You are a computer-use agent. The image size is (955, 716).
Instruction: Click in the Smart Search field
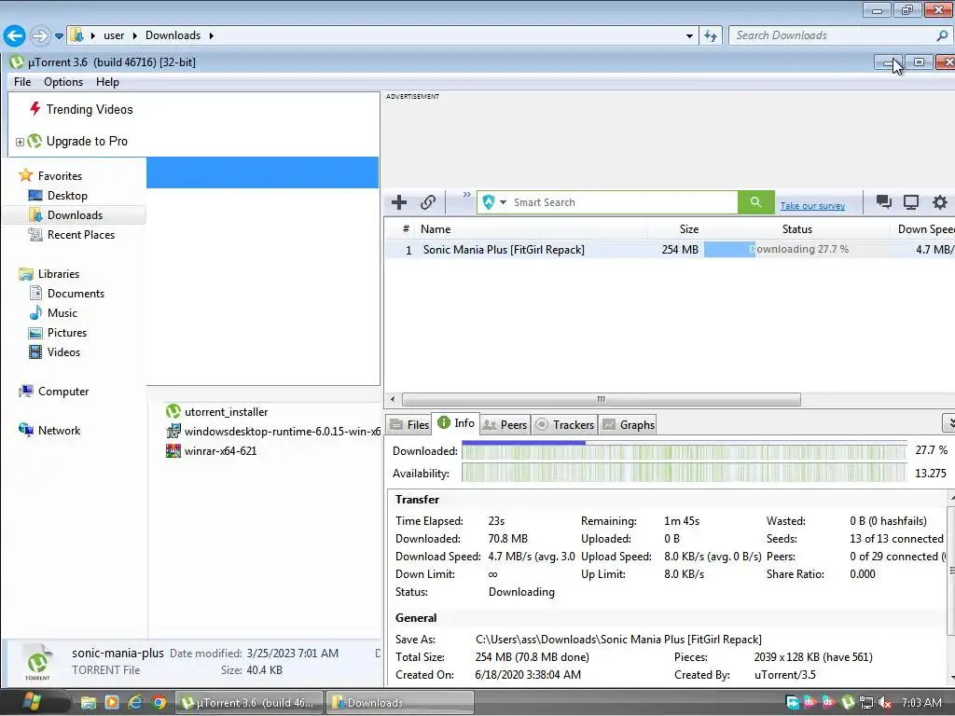pyautogui.click(x=623, y=202)
